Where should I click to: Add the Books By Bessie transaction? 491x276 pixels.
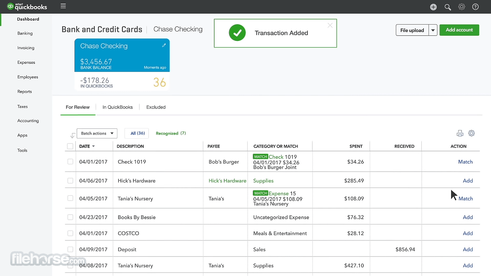468,217
